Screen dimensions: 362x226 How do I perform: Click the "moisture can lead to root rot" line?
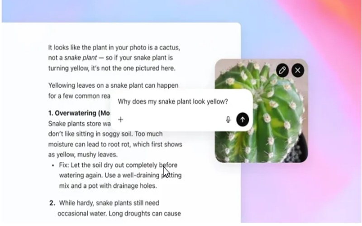point(115,144)
